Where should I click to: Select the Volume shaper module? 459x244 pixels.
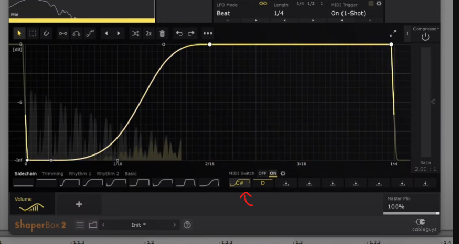click(x=32, y=204)
